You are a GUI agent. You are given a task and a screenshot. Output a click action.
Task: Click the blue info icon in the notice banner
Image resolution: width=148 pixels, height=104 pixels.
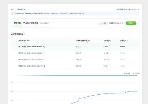pos(13,13)
